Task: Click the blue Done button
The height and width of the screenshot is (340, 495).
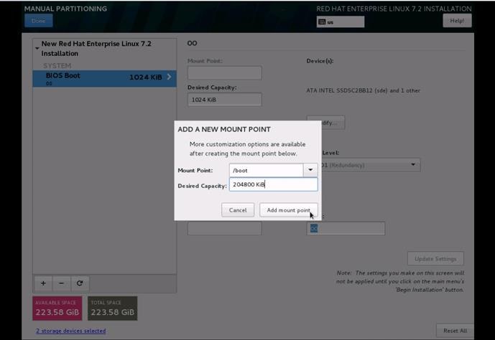Action: click(39, 21)
